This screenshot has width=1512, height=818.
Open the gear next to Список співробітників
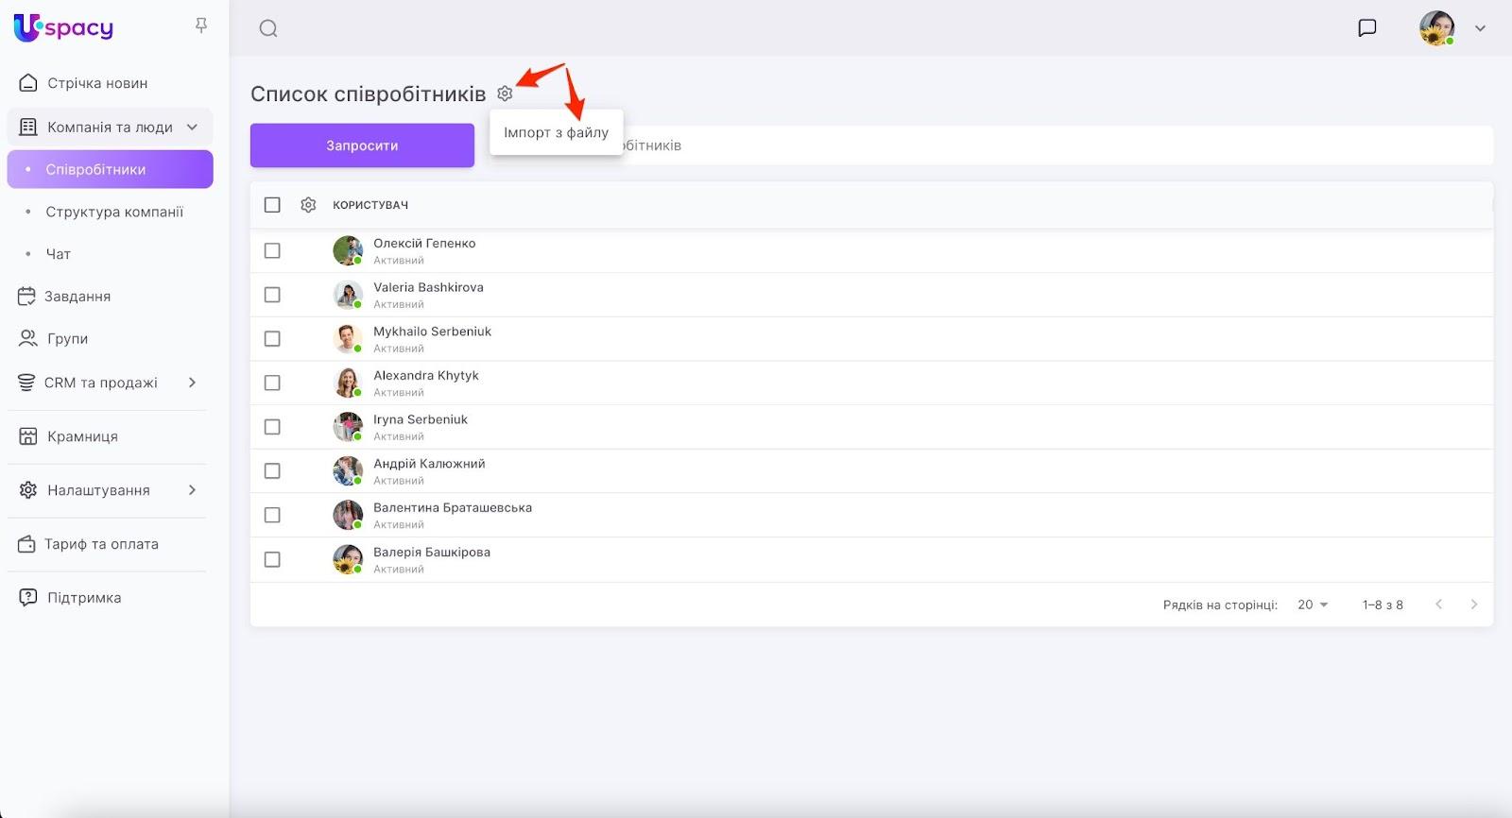click(x=505, y=94)
